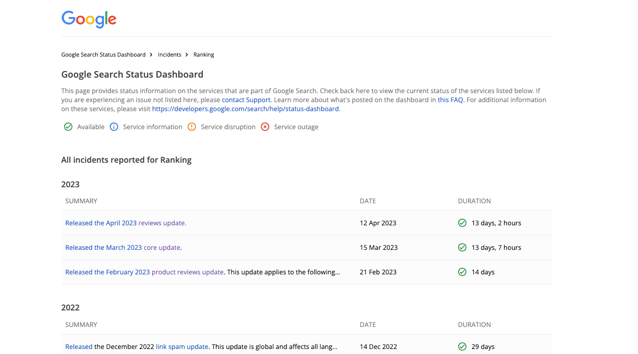This screenshot has width=638, height=354.
Task: Click the green check beside 13 days, 7 hours
Action: (x=462, y=247)
